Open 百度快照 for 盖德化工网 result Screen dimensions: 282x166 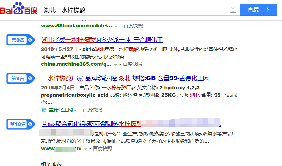(x=92, y=110)
